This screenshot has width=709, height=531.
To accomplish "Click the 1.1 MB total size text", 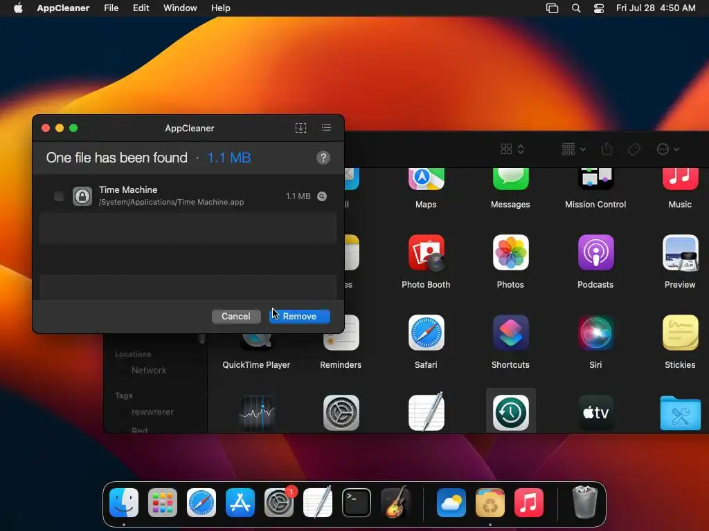I will (x=228, y=158).
